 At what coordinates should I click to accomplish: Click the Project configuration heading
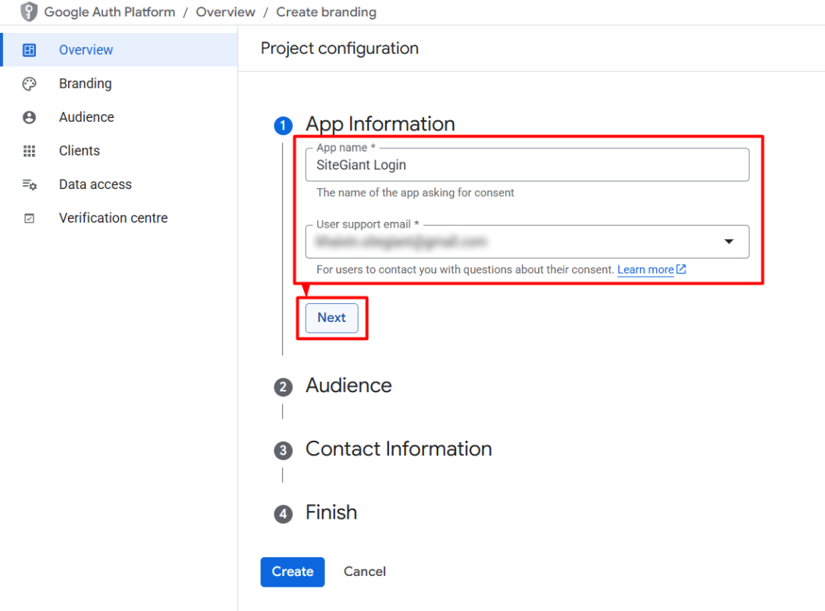pos(340,48)
